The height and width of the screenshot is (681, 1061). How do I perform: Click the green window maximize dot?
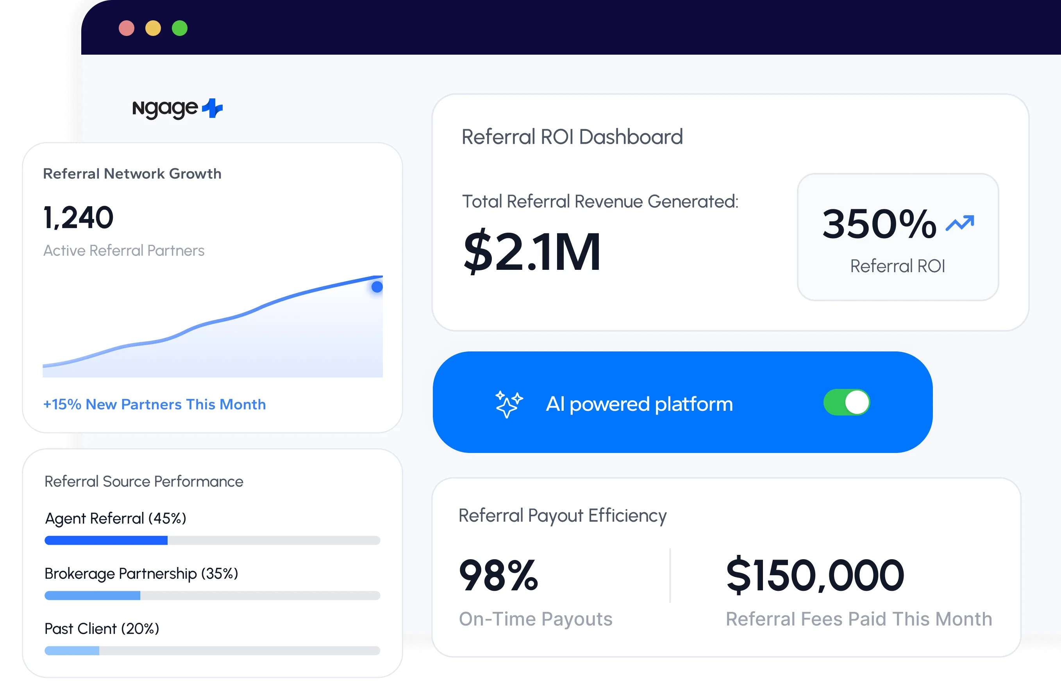click(180, 28)
